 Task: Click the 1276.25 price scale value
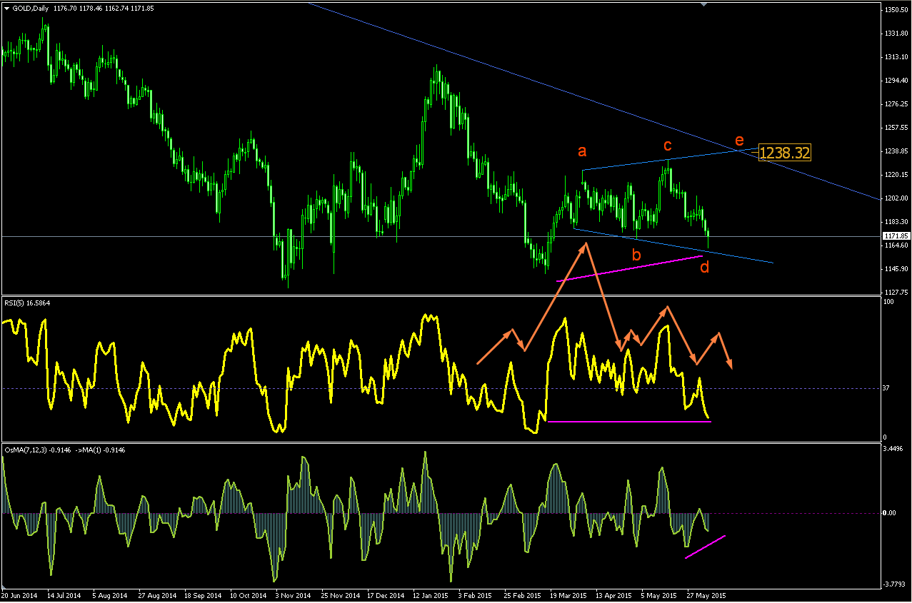(x=896, y=104)
